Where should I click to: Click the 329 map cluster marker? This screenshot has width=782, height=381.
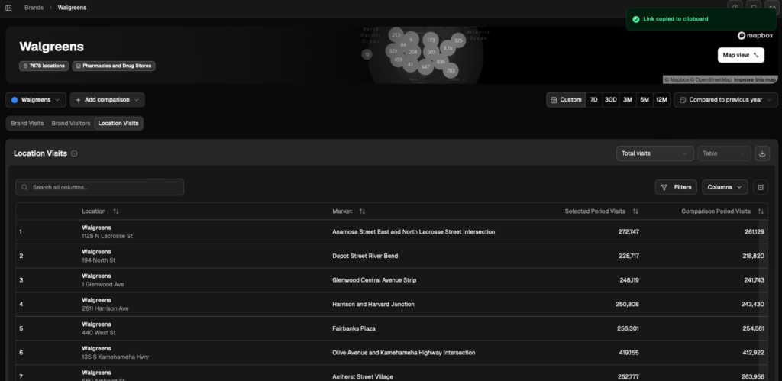393,51
